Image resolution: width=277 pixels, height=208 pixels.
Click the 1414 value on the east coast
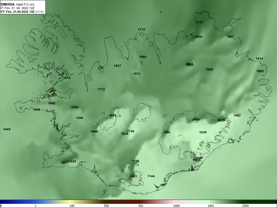[259, 59]
